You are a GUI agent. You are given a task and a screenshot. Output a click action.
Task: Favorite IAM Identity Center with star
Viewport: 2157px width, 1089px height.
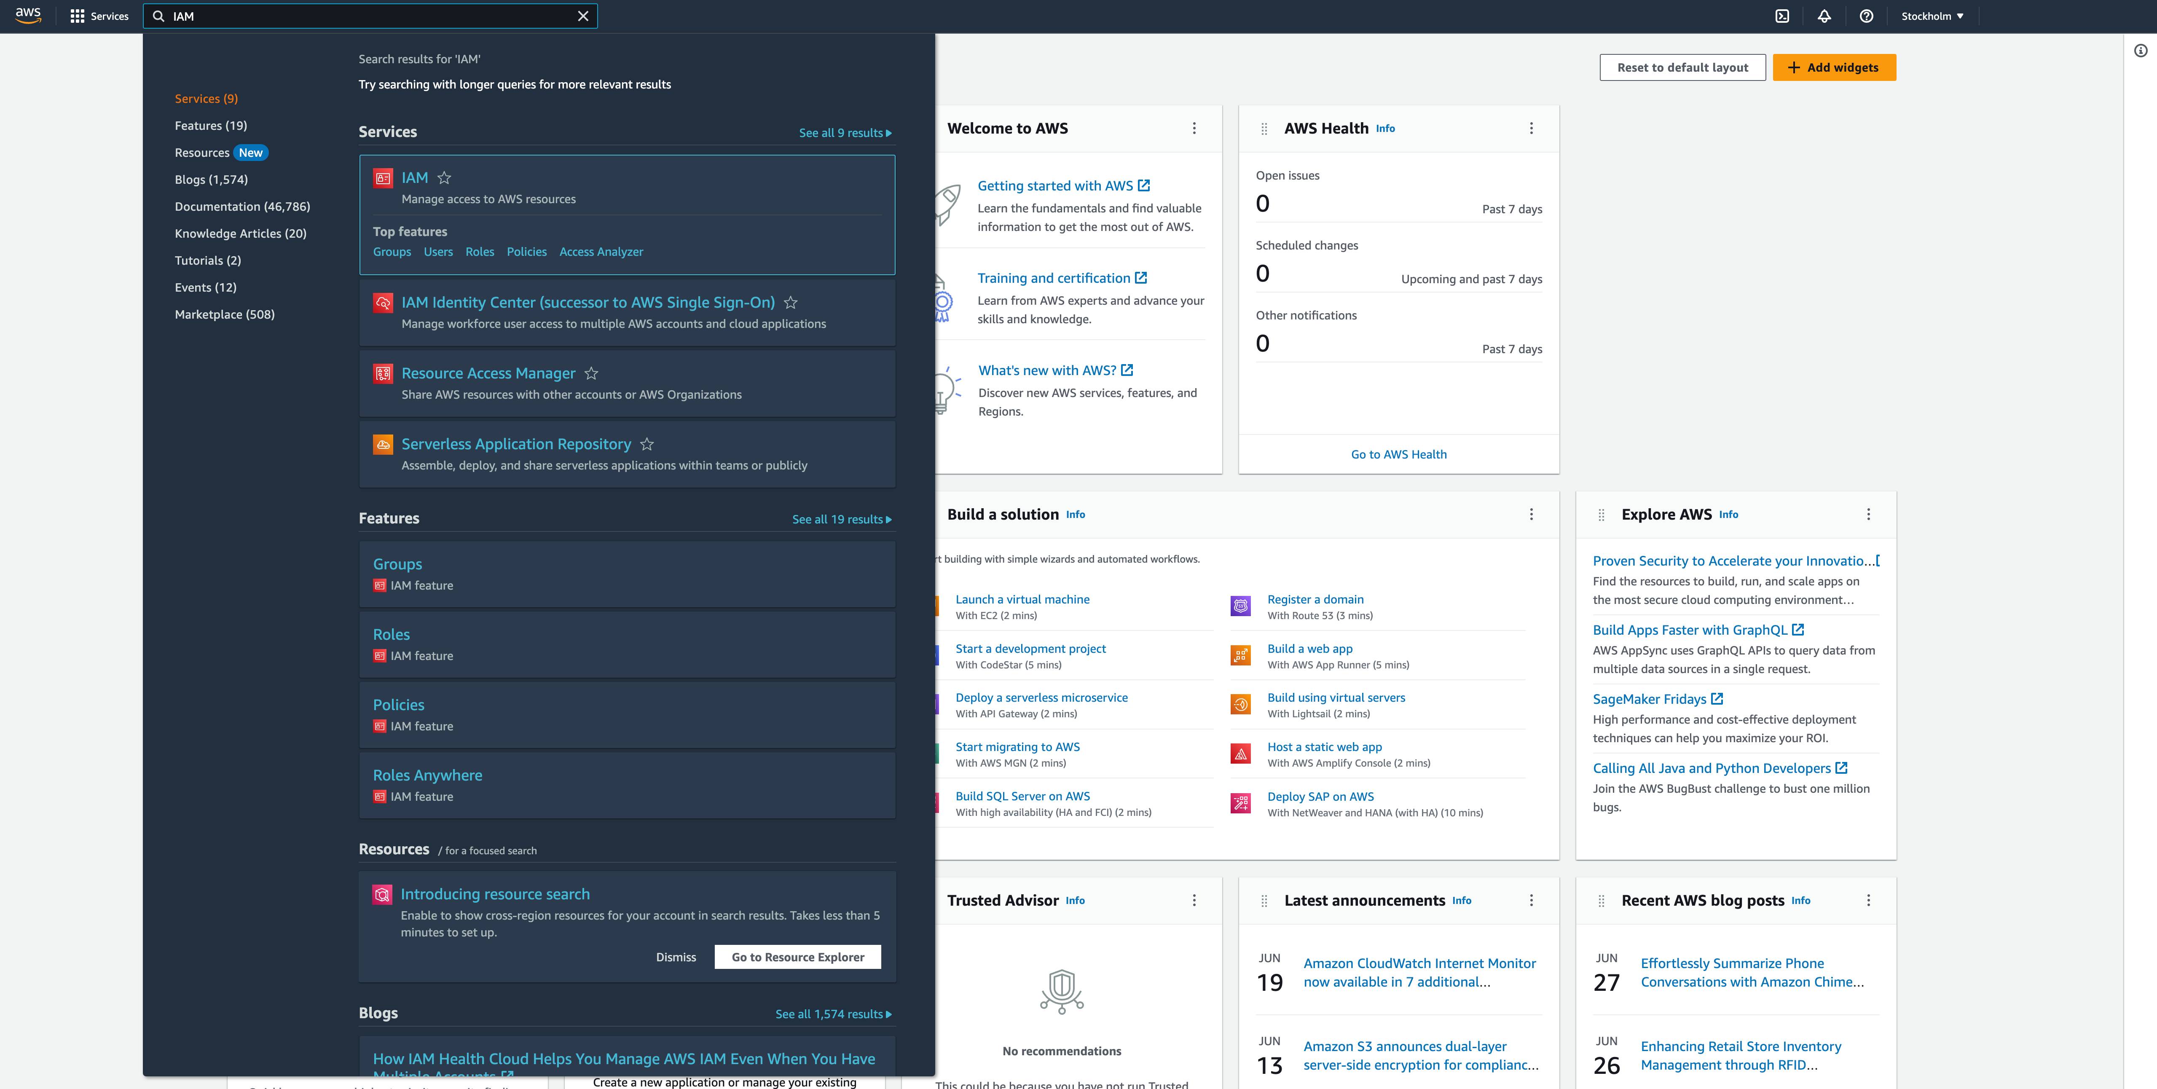point(791,302)
